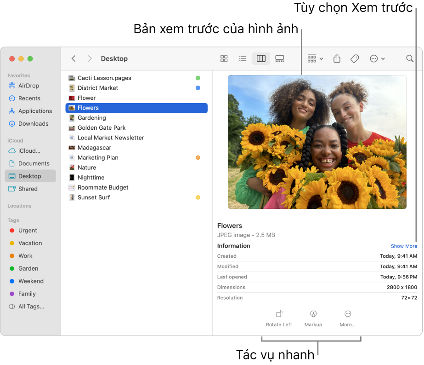
Task: Select gallery view mode
Action: (279, 58)
